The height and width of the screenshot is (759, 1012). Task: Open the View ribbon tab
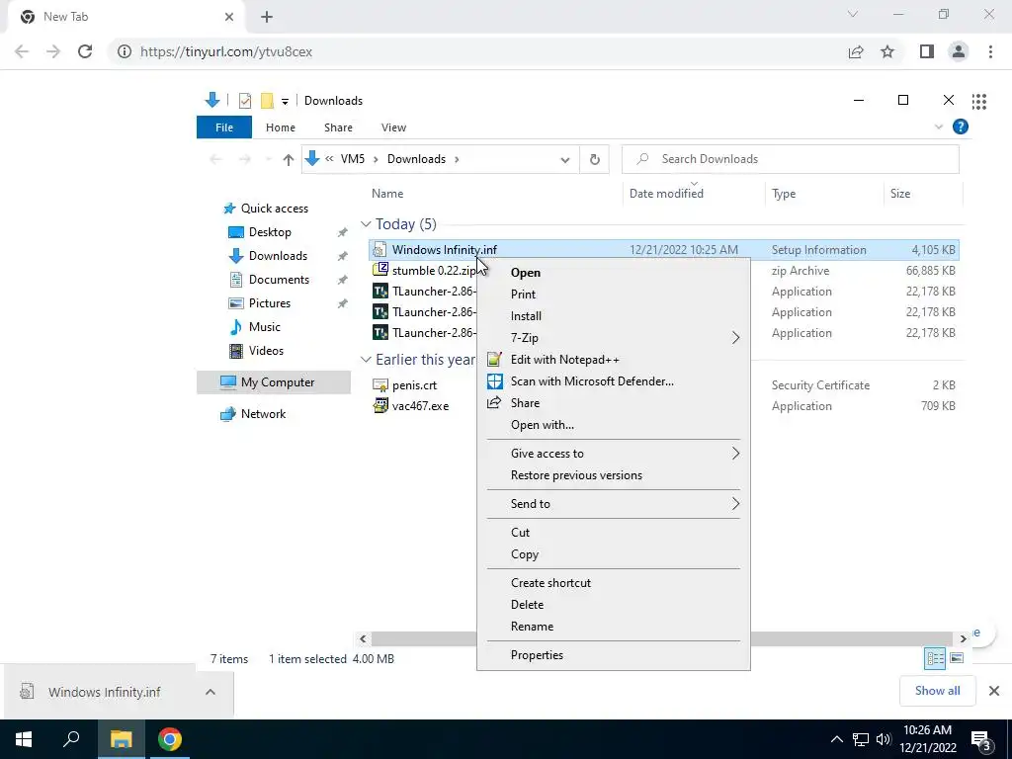(393, 127)
